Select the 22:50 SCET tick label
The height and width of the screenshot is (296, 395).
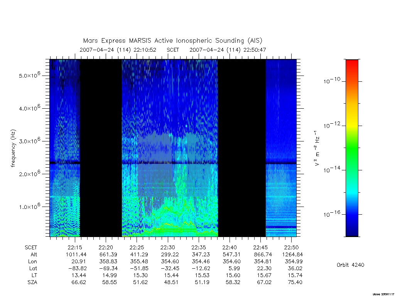point(292,247)
